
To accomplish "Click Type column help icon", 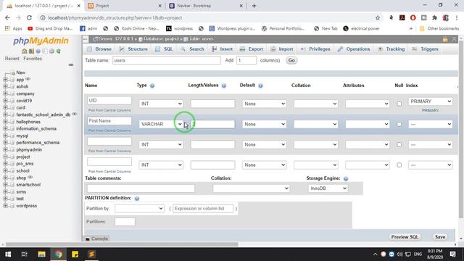I will (x=152, y=86).
